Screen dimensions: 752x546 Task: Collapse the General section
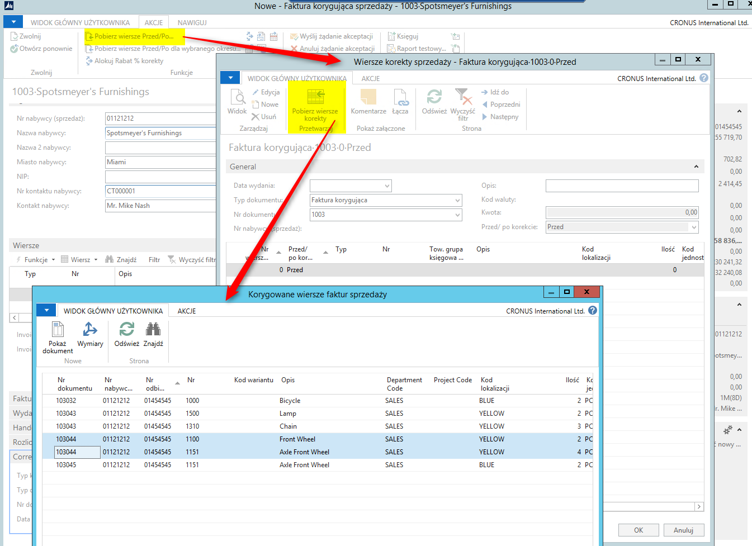(696, 167)
